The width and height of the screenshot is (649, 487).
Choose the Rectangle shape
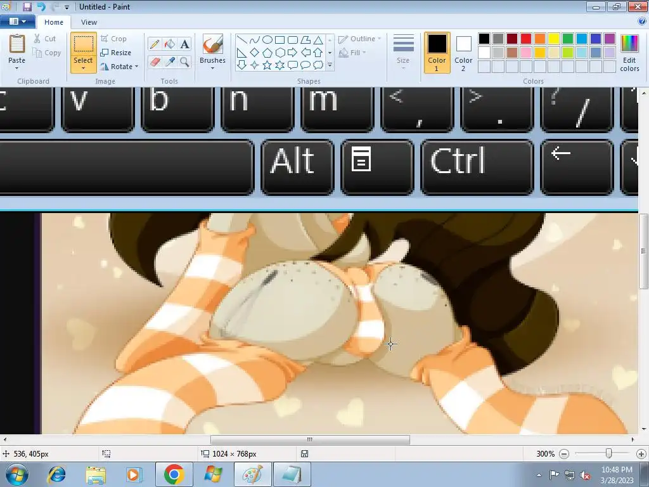[280, 40]
